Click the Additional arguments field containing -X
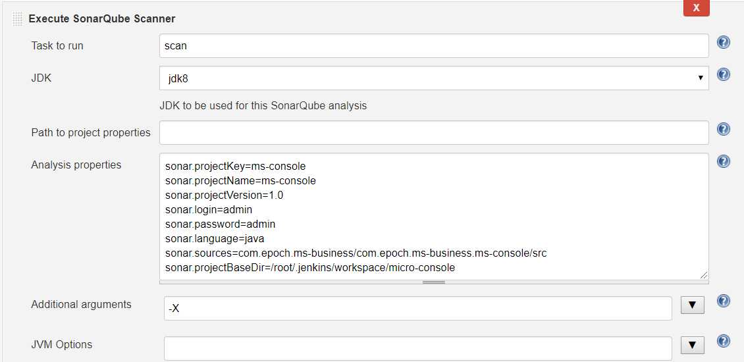 coord(417,308)
